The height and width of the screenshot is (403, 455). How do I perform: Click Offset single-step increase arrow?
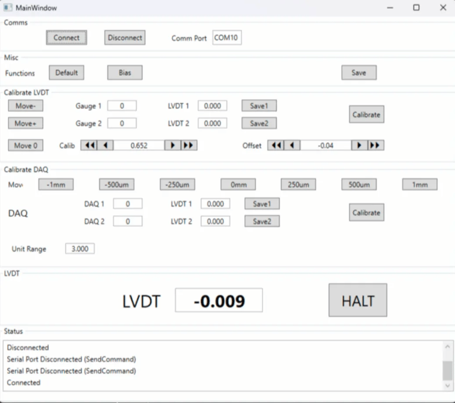[359, 145]
